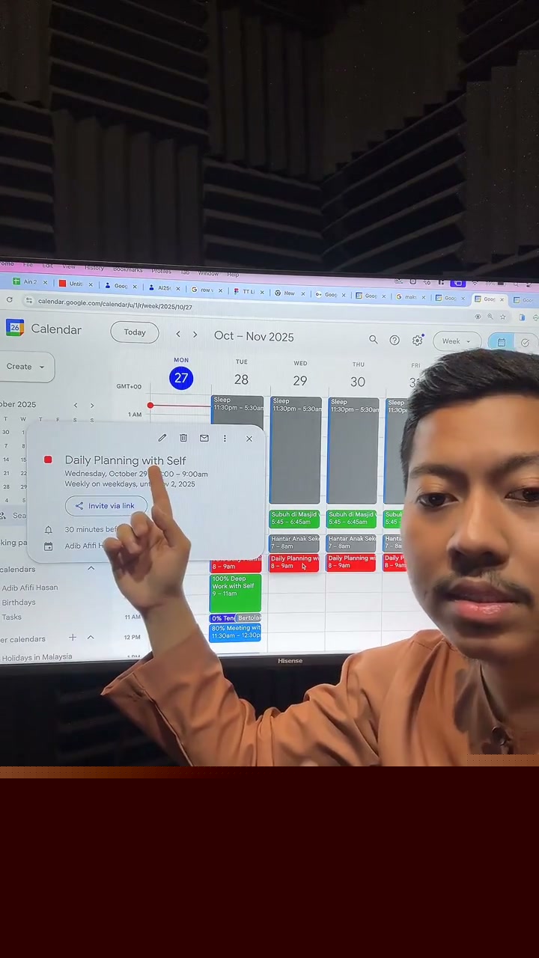Click Birthdays calendar entry
This screenshot has height=958, width=539.
point(19,602)
